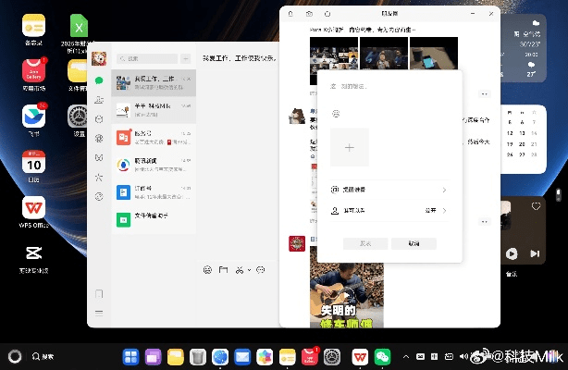Click the lower two-dot comment button in Moments

tap(485, 221)
